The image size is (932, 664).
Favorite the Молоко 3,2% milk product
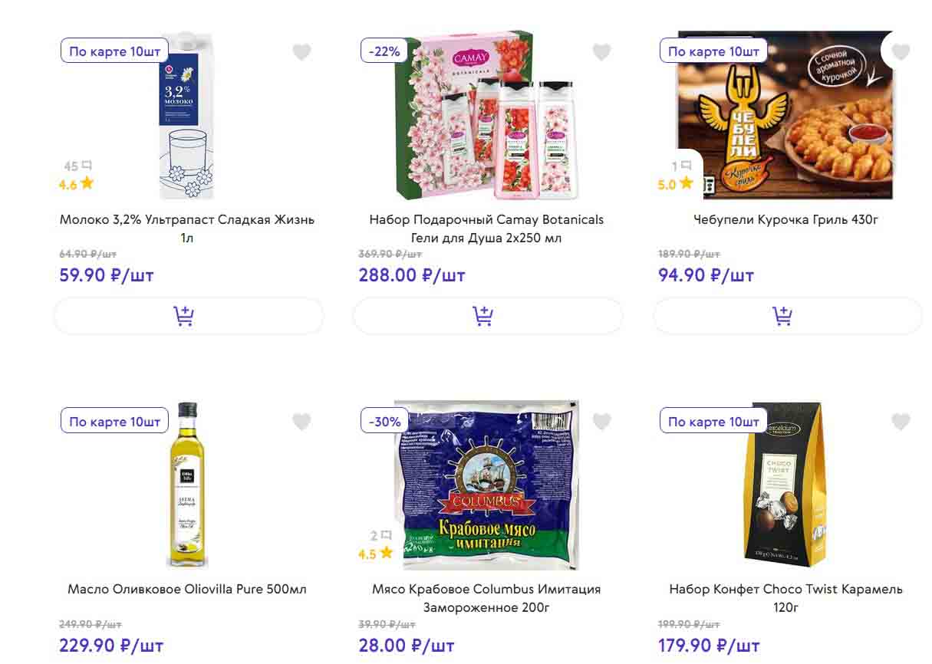(301, 52)
